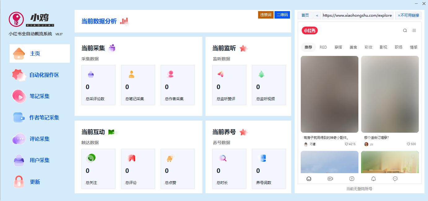Click the 当前无登陆账号 status text

point(359,189)
